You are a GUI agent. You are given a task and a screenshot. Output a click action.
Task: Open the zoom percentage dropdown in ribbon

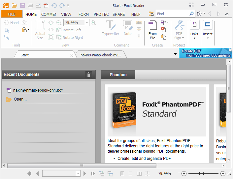(x=87, y=22)
